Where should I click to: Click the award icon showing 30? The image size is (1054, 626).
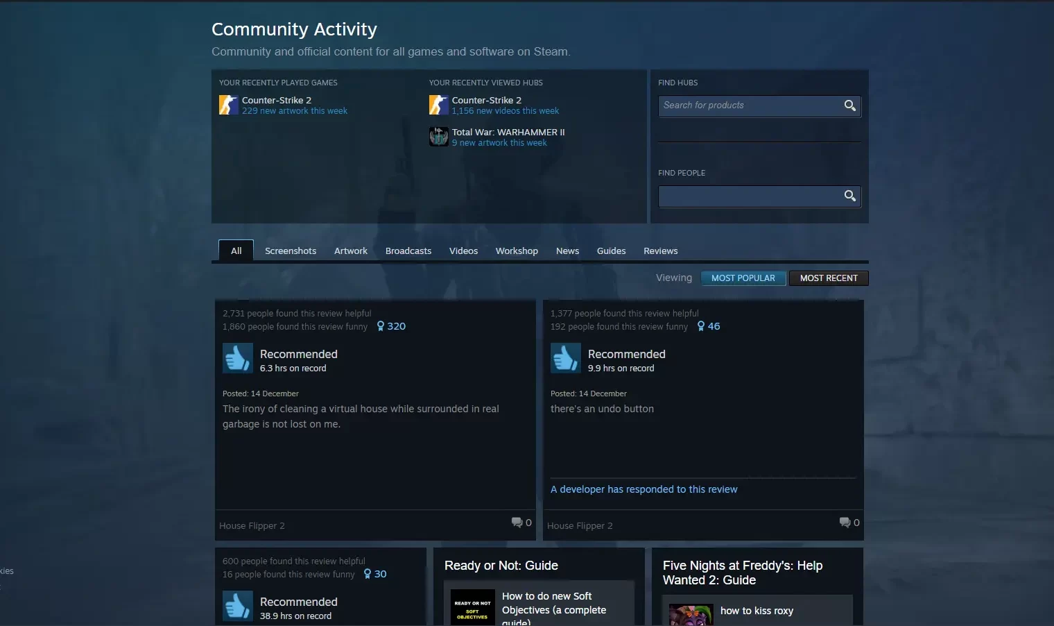point(368,574)
